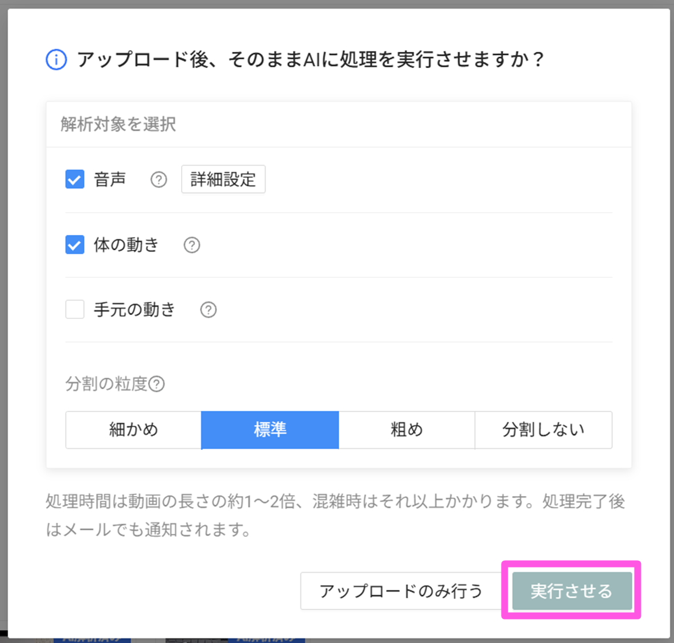Click the help icon beside 体の動き
The height and width of the screenshot is (643, 674).
click(192, 245)
